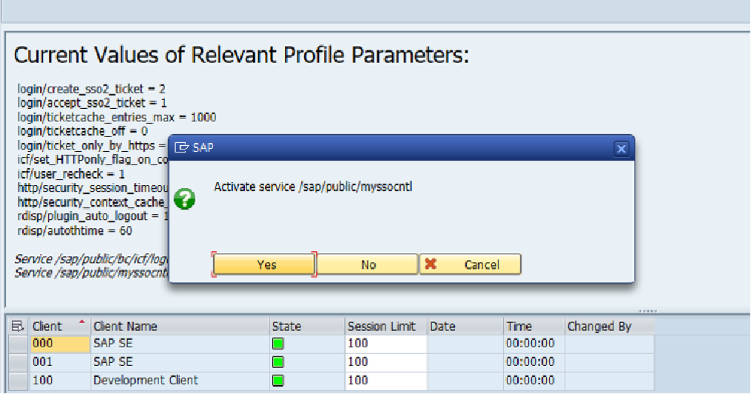The height and width of the screenshot is (394, 751).
Task: Click the rdisp/autothtime = 60 line
Action: pyautogui.click(x=75, y=231)
